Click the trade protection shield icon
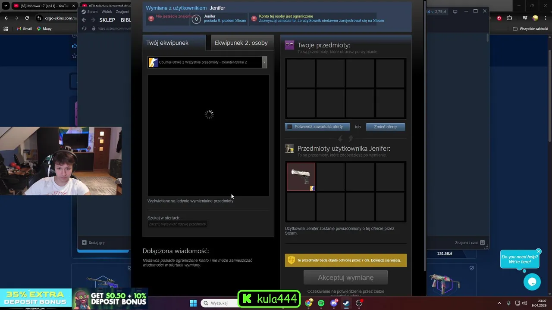The width and height of the screenshot is (552, 310). [291, 260]
